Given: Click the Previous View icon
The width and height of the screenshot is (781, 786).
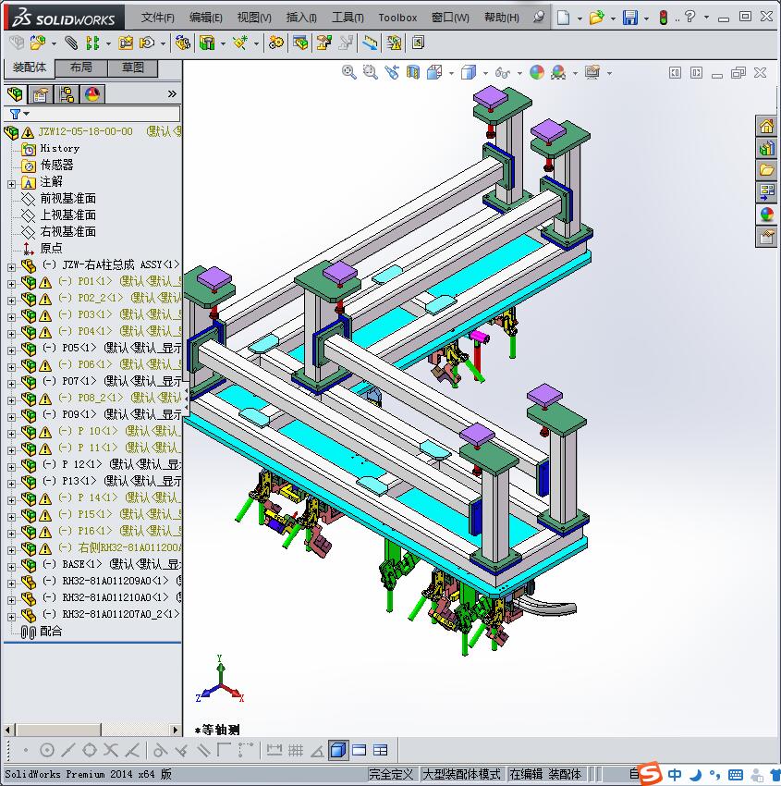Looking at the screenshot, I should (x=392, y=73).
